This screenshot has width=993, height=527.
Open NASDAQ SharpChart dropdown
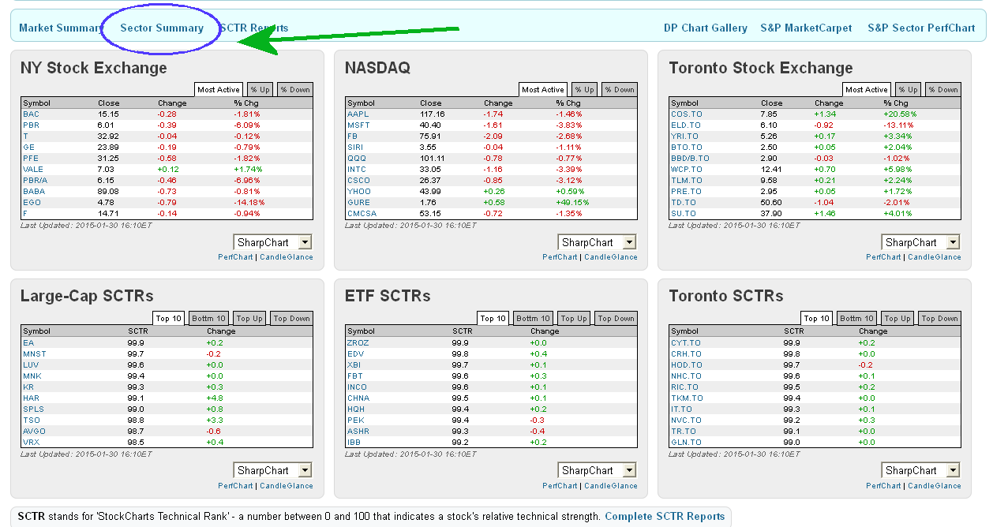point(597,242)
